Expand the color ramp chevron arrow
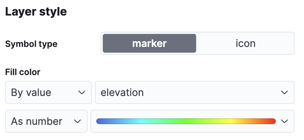The image size is (304, 140). click(284, 121)
